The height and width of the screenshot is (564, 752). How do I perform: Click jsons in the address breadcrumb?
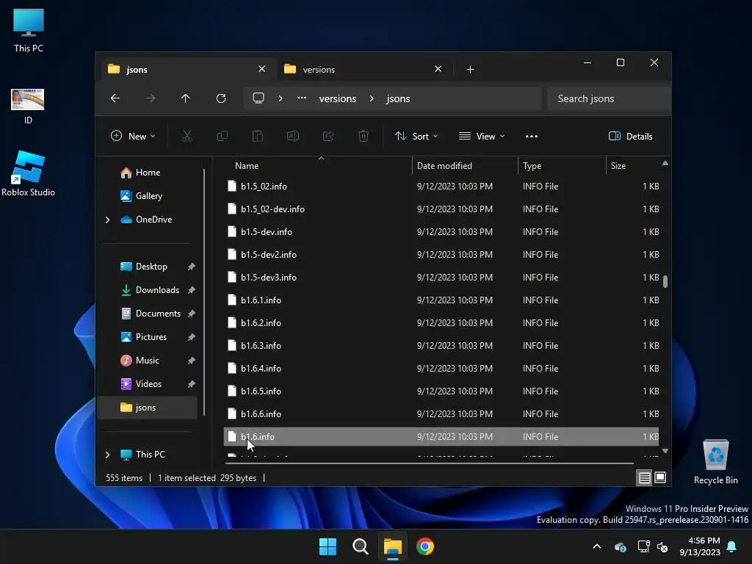(x=398, y=98)
